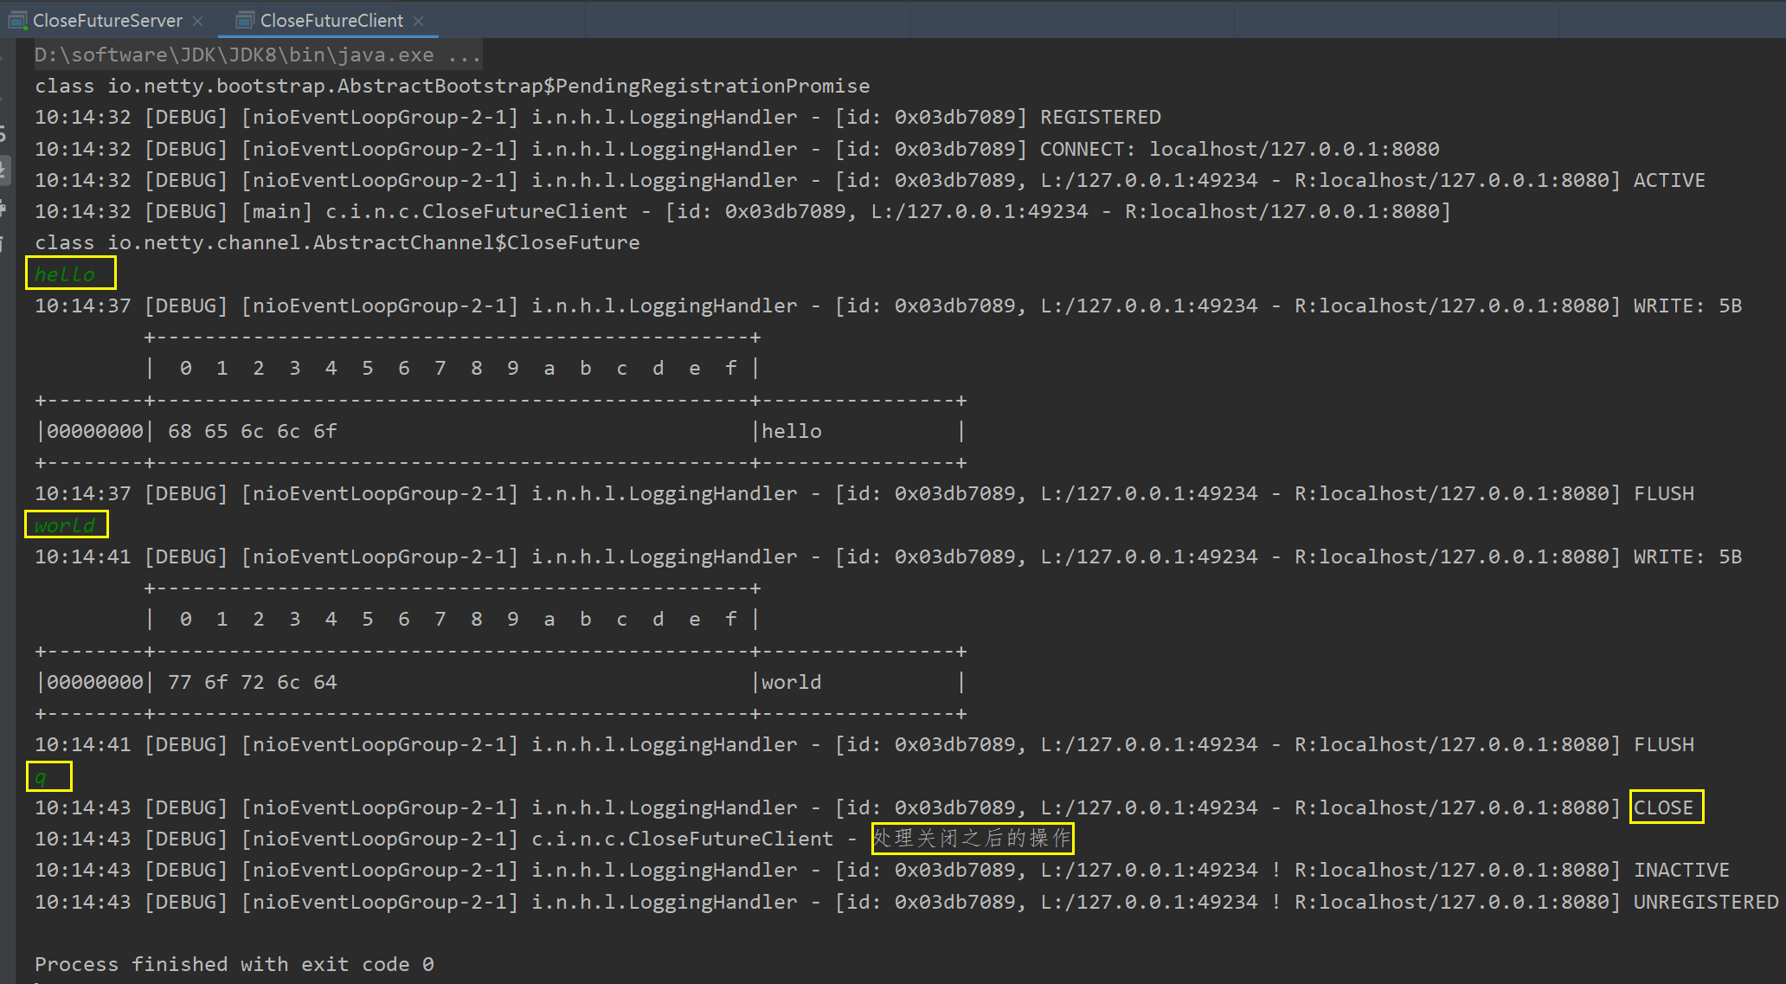Click the UNREGISTERED log entry
The height and width of the screenshot is (984, 1786).
click(x=907, y=902)
